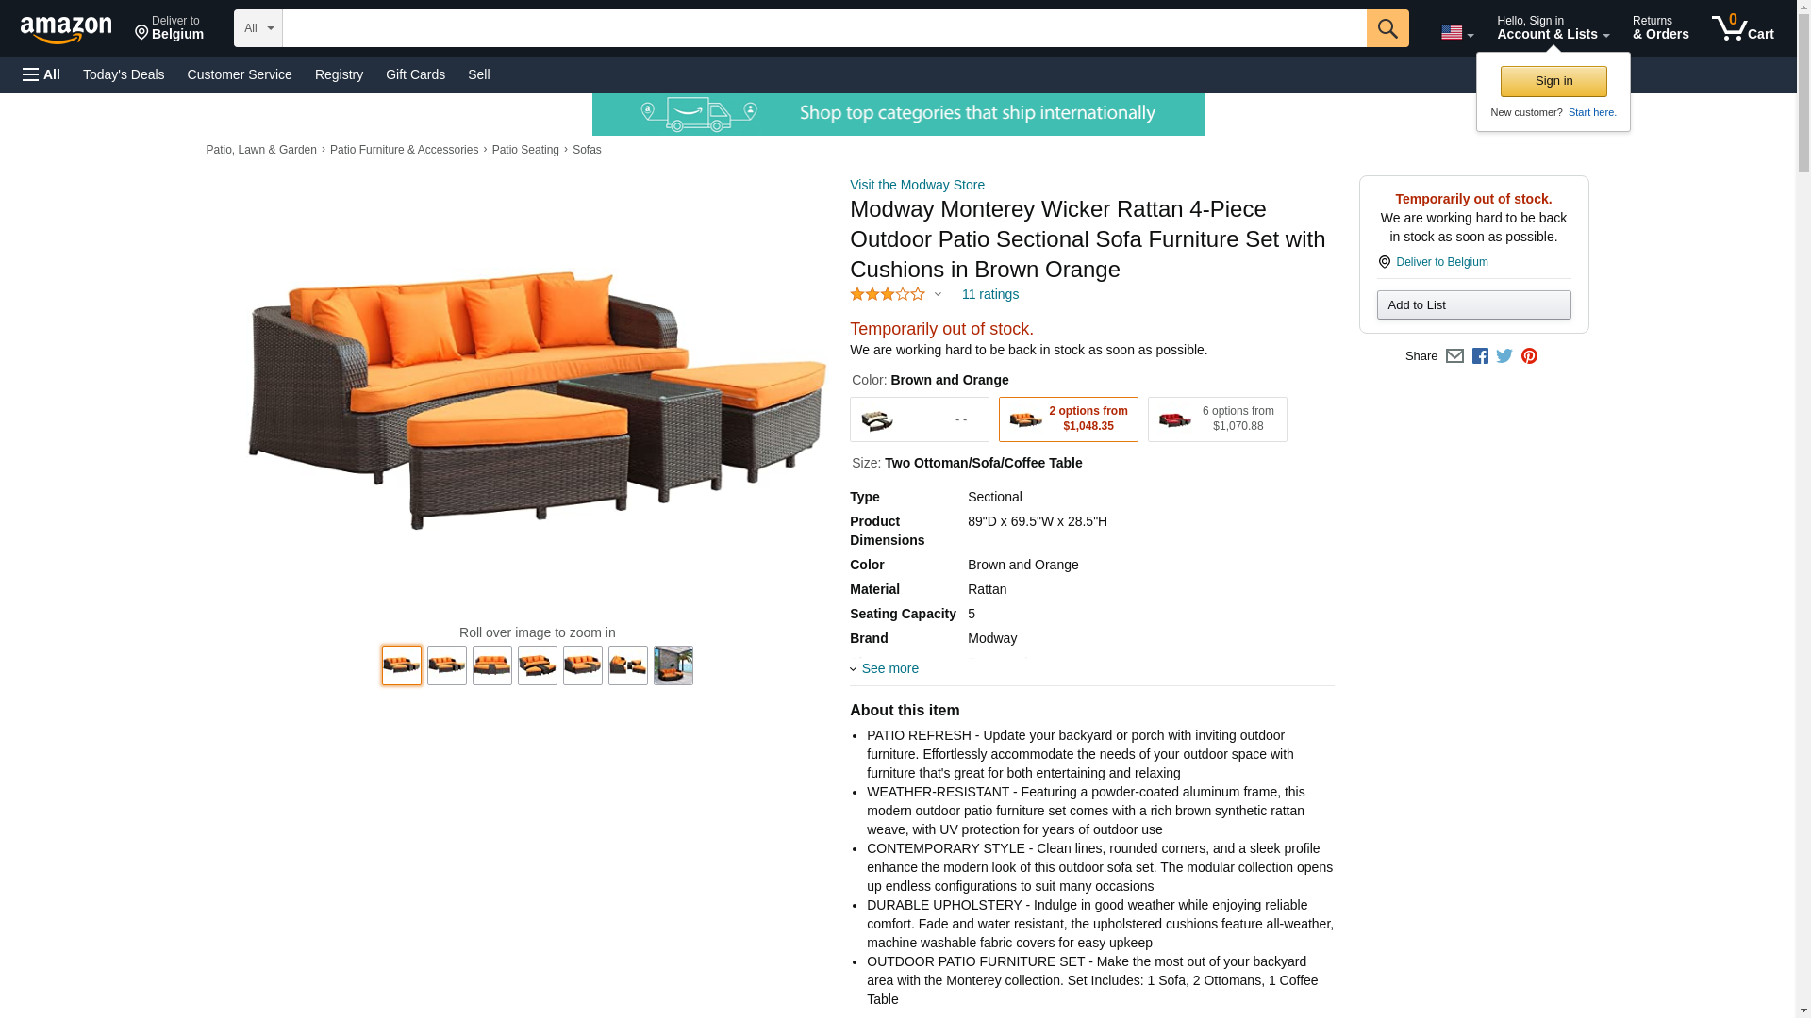The width and height of the screenshot is (1811, 1018).
Task: Open the All hamburger menu
Action: [42, 74]
